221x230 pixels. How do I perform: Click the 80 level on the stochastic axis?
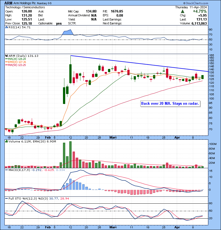[211, 203]
